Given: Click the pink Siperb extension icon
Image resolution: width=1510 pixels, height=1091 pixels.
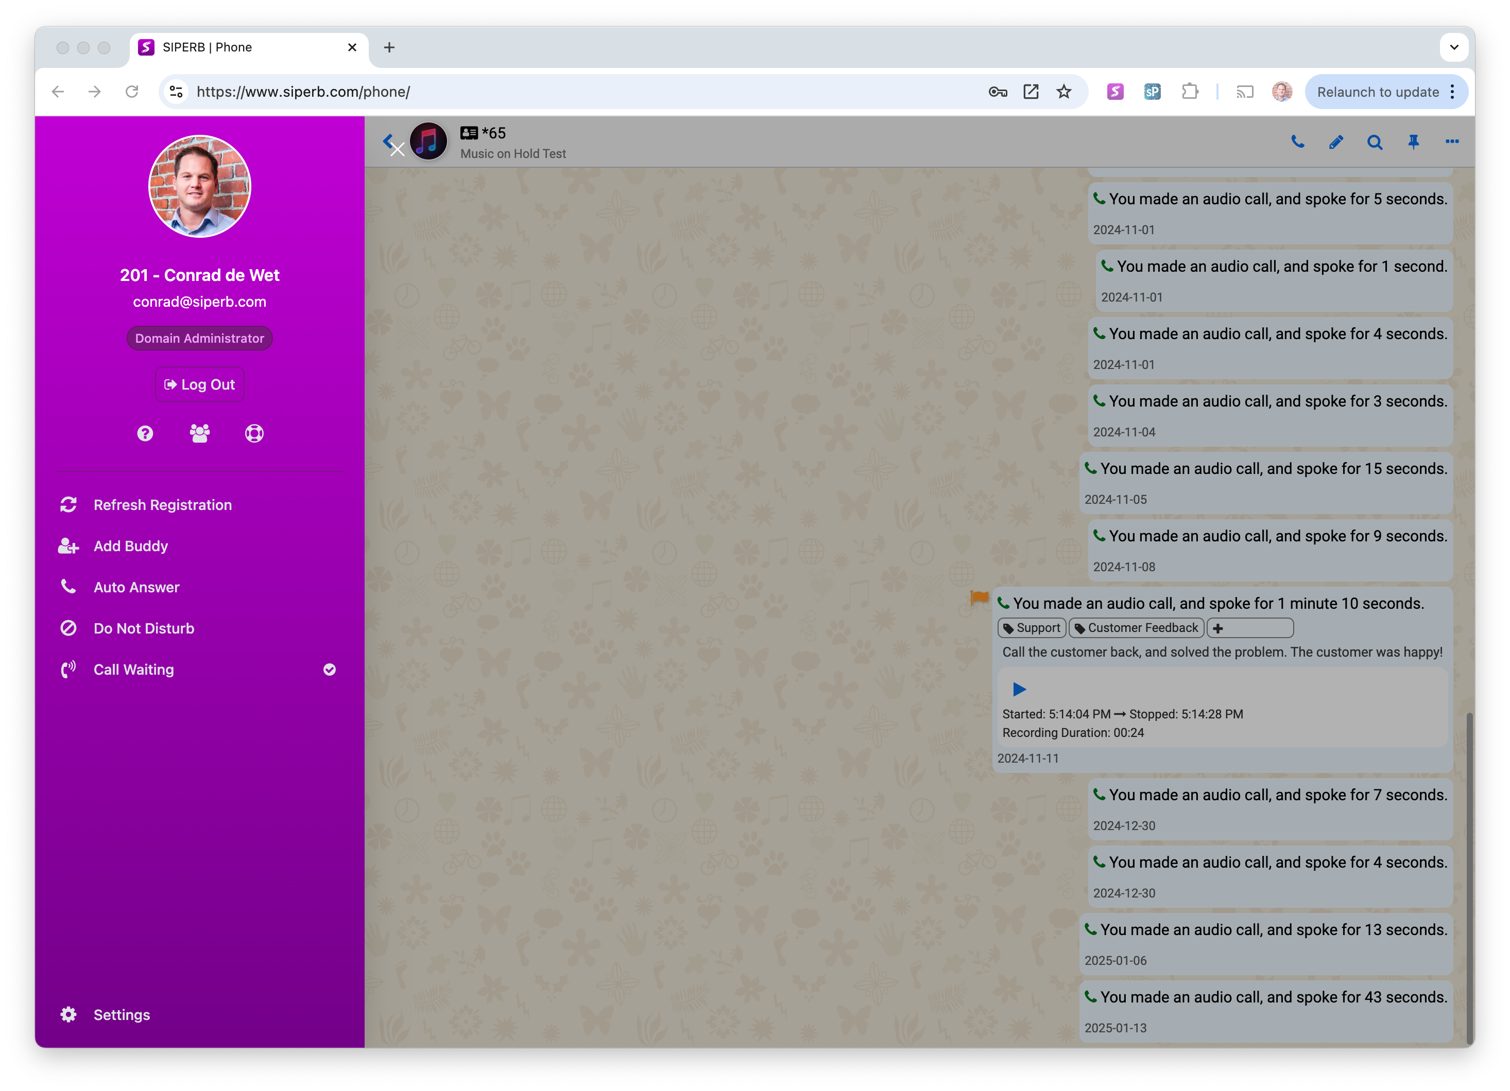Looking at the screenshot, I should (x=1115, y=92).
